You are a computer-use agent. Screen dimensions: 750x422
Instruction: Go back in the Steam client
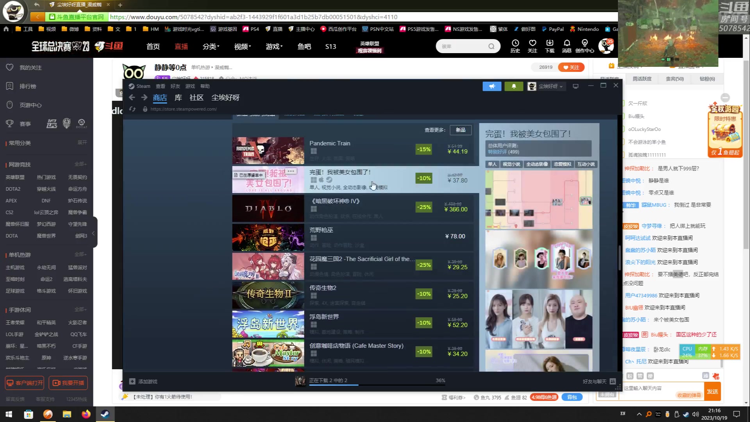(132, 97)
